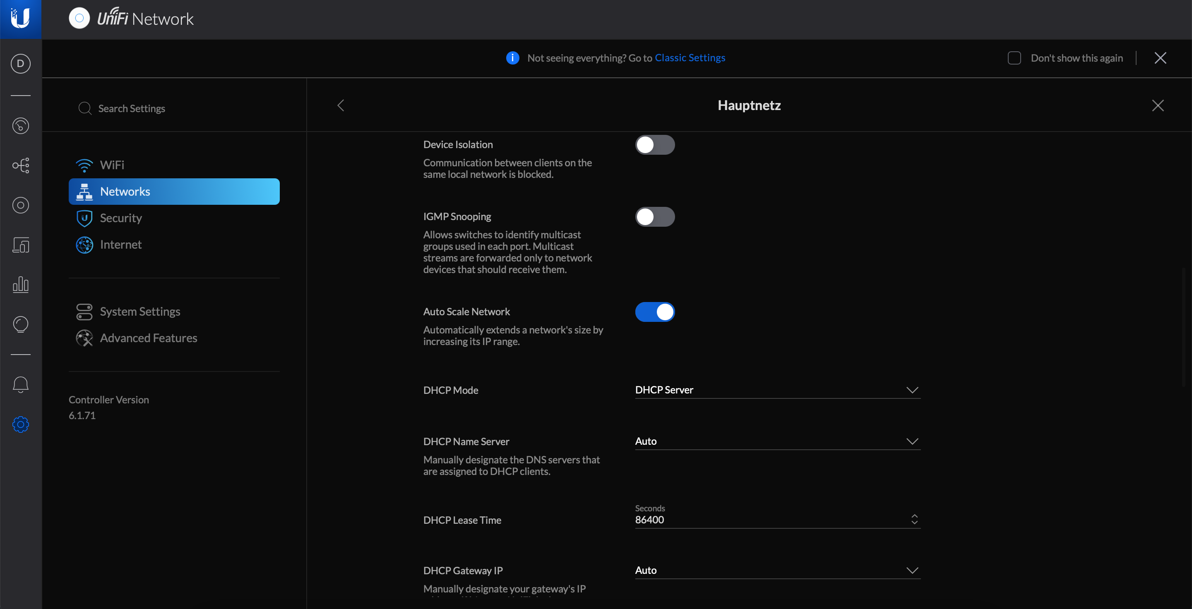Open the Topology map icon in the sidebar
Viewport: 1192px width, 609px height.
click(20, 165)
